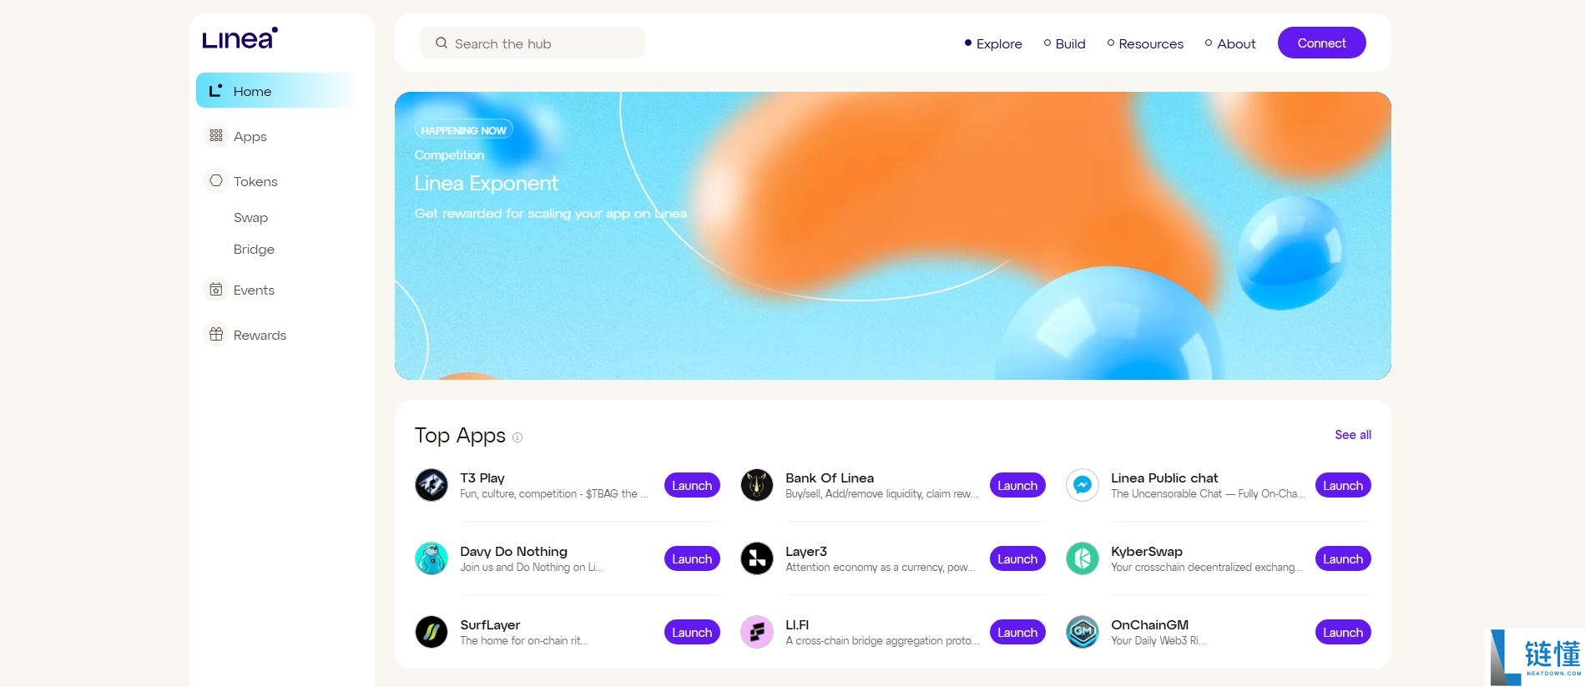Launch the LI.FI app
This screenshot has width=1585, height=687.
pyautogui.click(x=1017, y=632)
